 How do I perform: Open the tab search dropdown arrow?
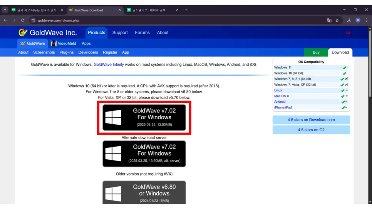[x=5, y=10]
